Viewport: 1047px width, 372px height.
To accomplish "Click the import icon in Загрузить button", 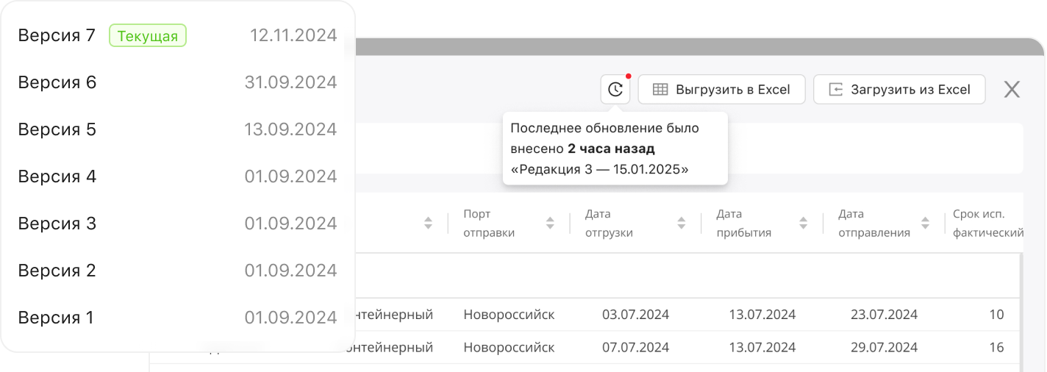I will click(835, 90).
